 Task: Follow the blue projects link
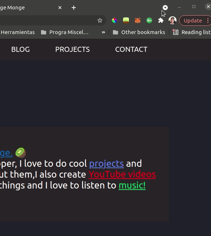coord(106,163)
